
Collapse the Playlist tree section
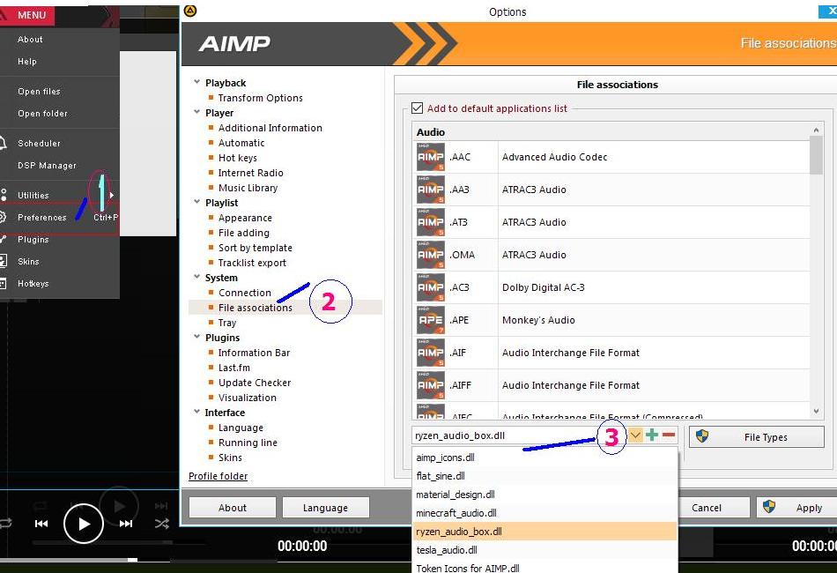tap(197, 202)
